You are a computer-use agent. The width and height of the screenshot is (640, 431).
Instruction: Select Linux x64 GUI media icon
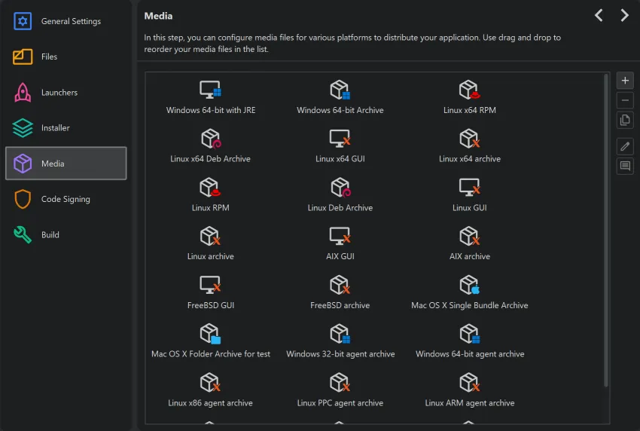coord(340,139)
